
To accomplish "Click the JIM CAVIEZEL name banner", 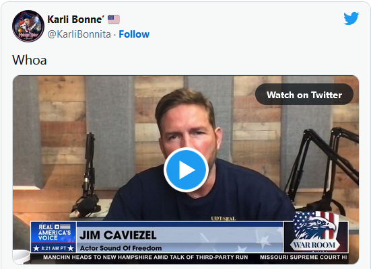I will (118, 235).
